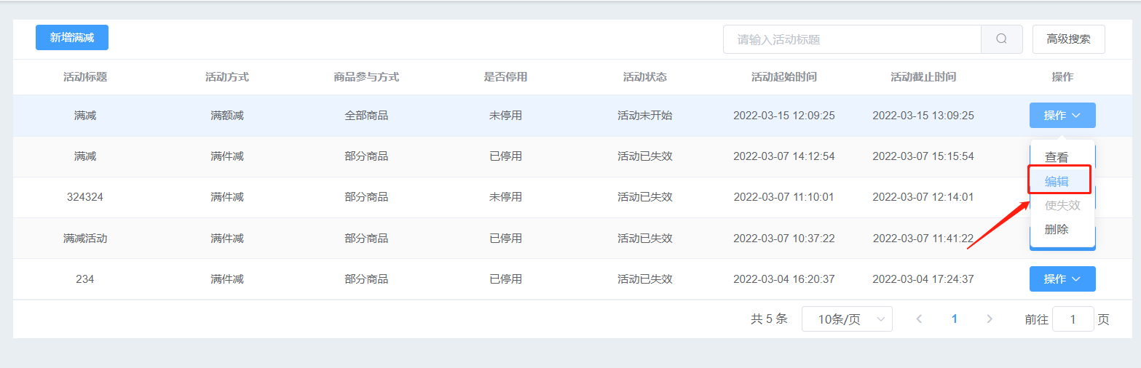Expand 操作 dropdown for activity 234

tap(1062, 279)
